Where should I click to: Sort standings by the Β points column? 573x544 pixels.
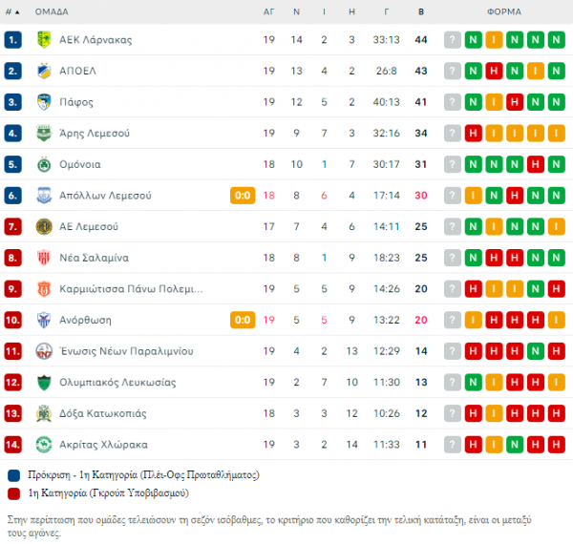click(x=421, y=11)
